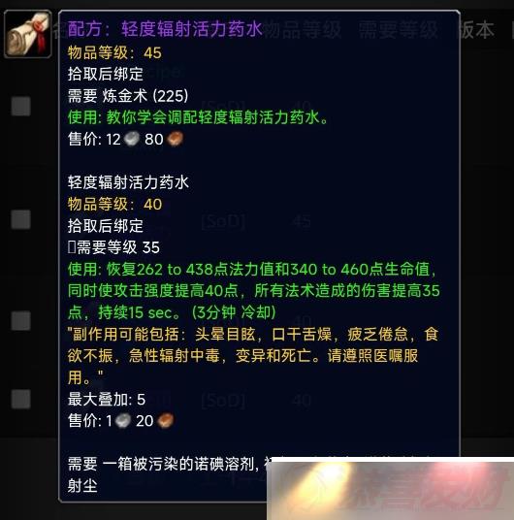Click the recipe scroll icon
Screen dimensions: 514x520
[x=28, y=34]
